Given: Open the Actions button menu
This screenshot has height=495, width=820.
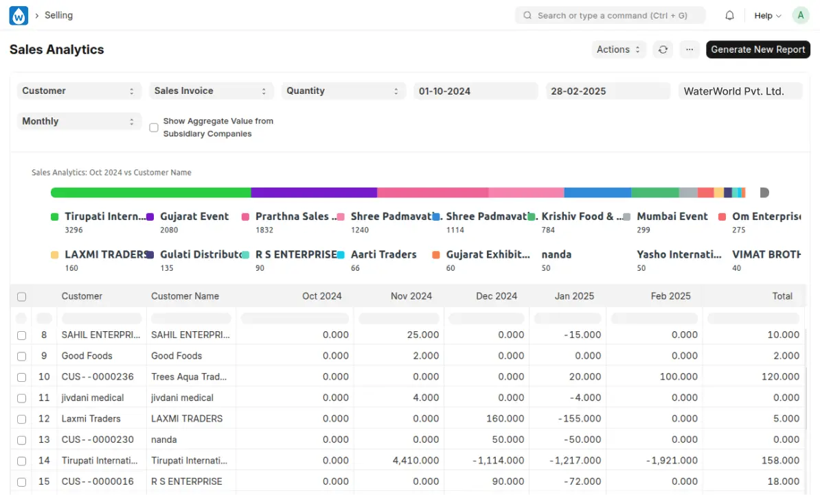Looking at the screenshot, I should (x=618, y=49).
